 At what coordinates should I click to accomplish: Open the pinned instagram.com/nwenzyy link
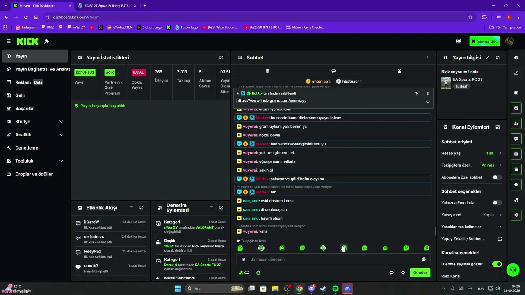271,101
